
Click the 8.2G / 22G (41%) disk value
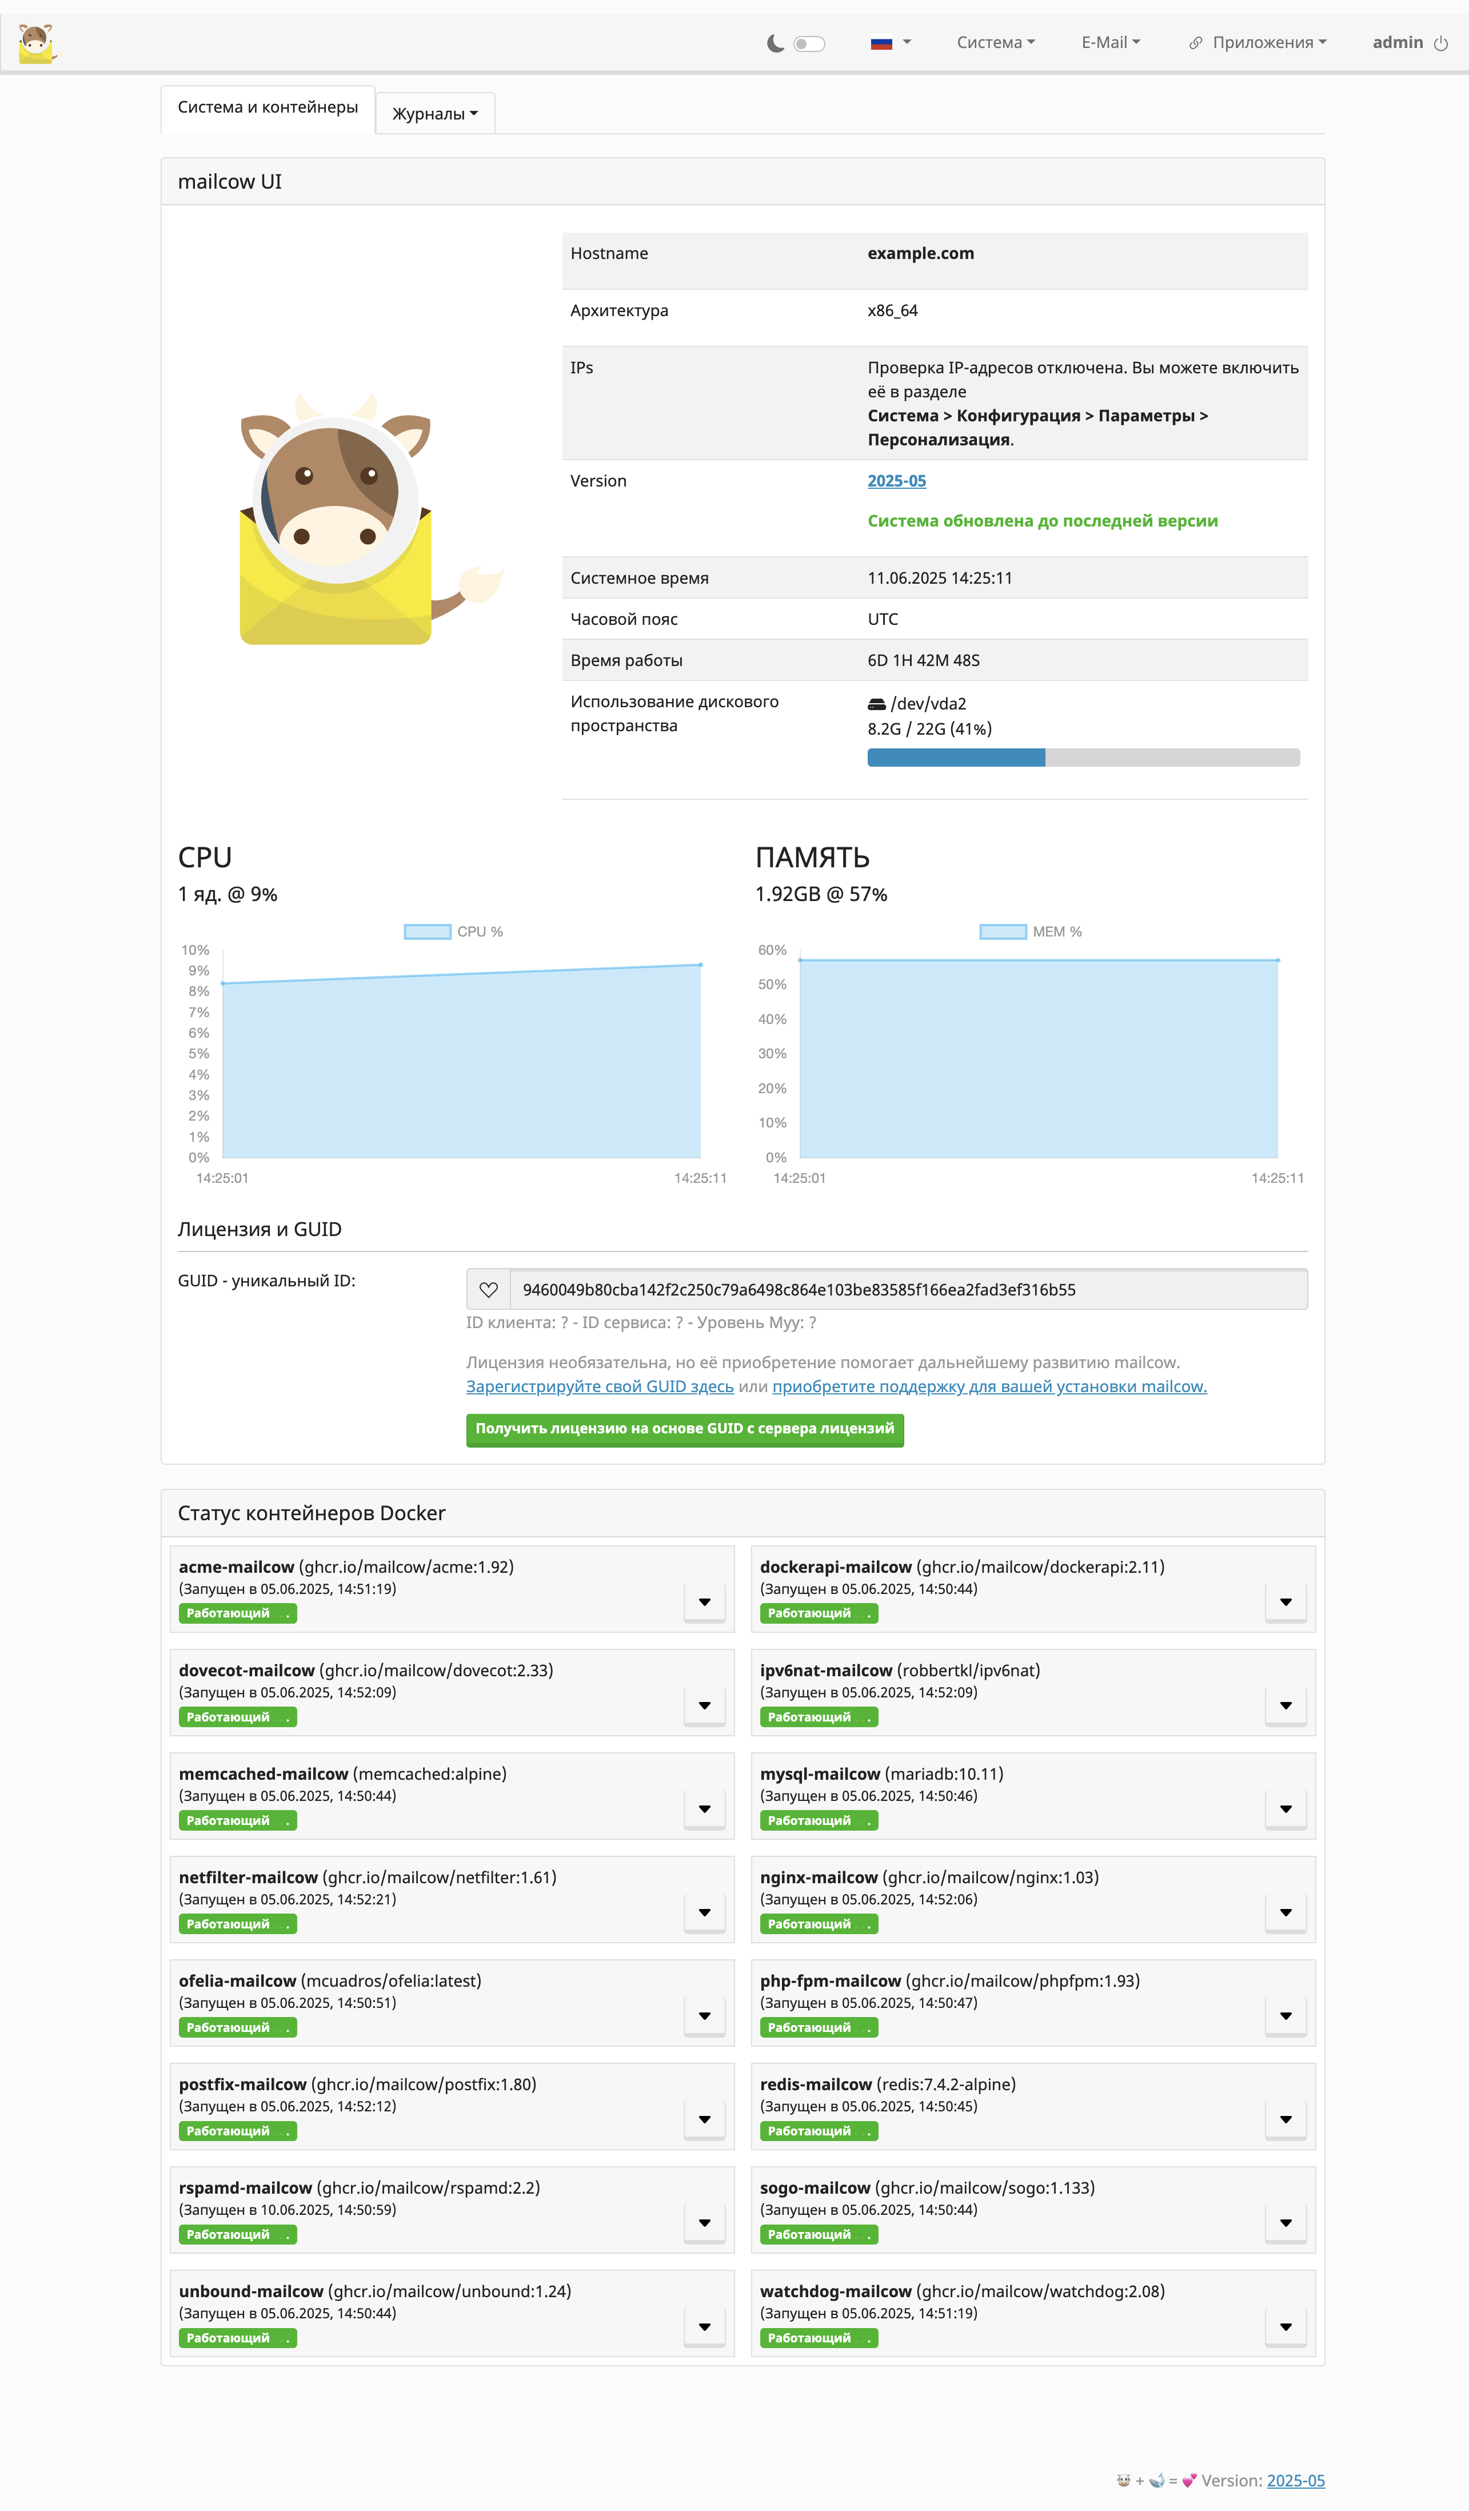929,730
